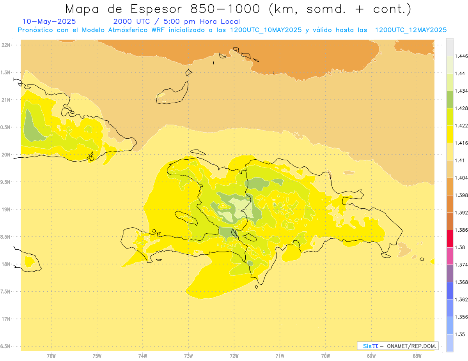The width and height of the screenshot is (468, 361).
Task: Click the legend value '1.422'
Action: tap(461, 125)
